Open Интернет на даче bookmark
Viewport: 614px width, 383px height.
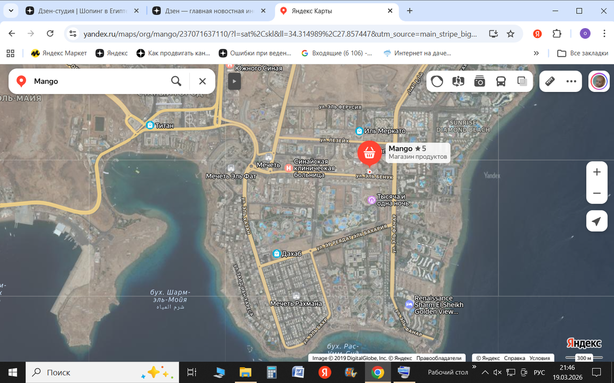coord(417,53)
